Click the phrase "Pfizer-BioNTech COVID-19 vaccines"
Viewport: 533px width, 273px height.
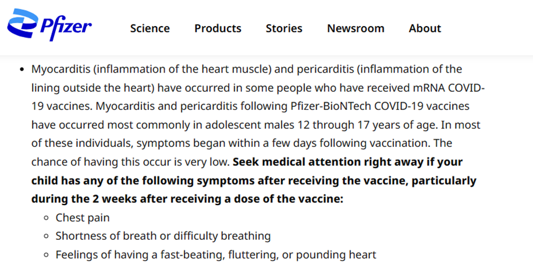(342, 106)
